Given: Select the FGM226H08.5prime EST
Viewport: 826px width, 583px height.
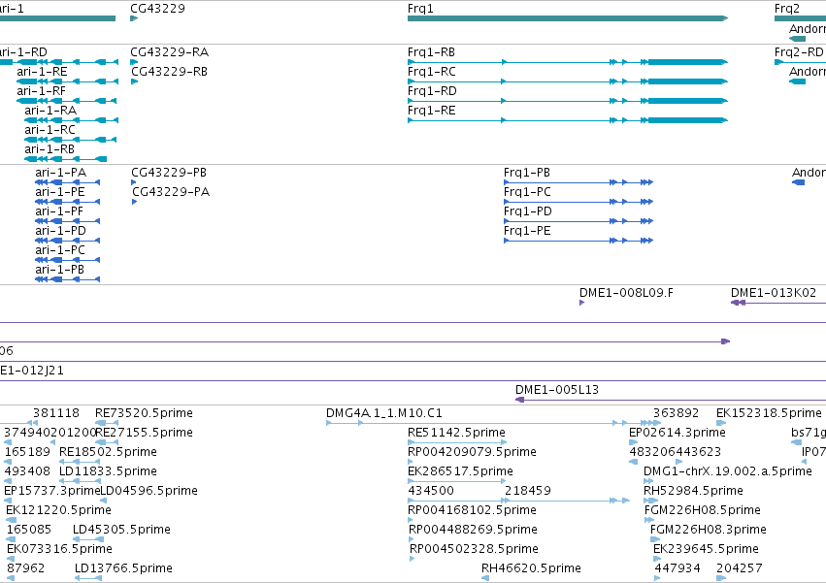Looking at the screenshot, I should [x=649, y=520].
